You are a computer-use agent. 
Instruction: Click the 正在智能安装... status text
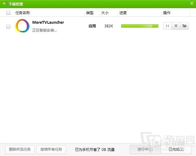45,30
